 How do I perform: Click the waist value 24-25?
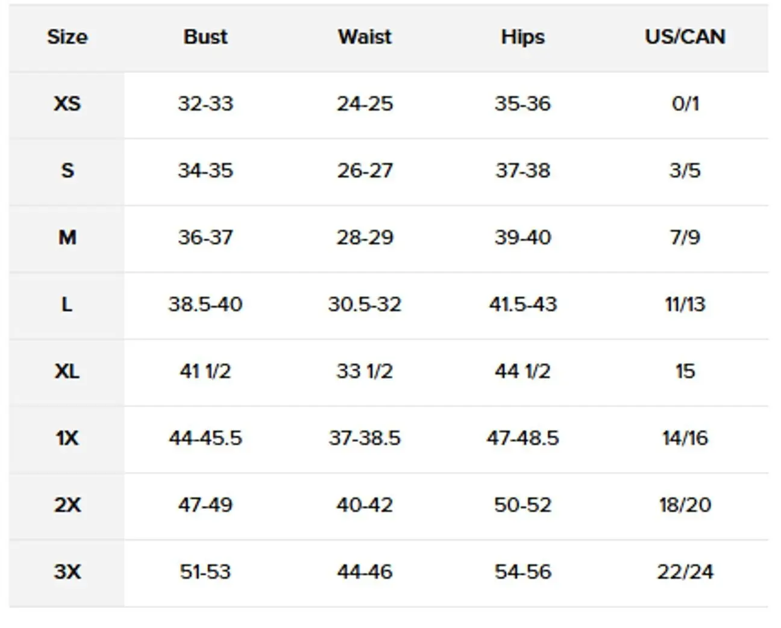(x=365, y=104)
